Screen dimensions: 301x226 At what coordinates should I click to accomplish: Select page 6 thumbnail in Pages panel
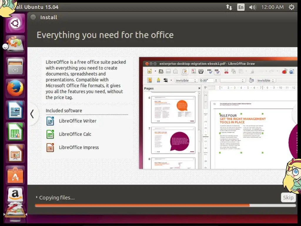pos(173,109)
